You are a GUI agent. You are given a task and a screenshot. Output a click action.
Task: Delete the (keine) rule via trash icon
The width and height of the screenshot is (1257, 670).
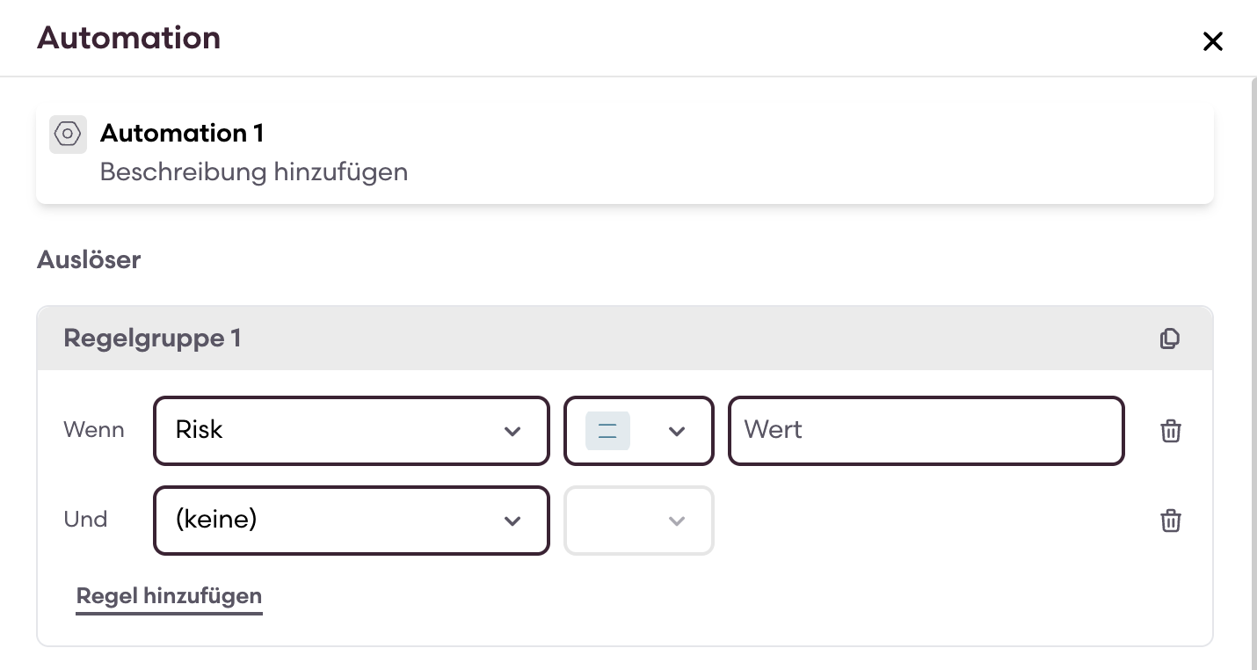coord(1170,521)
